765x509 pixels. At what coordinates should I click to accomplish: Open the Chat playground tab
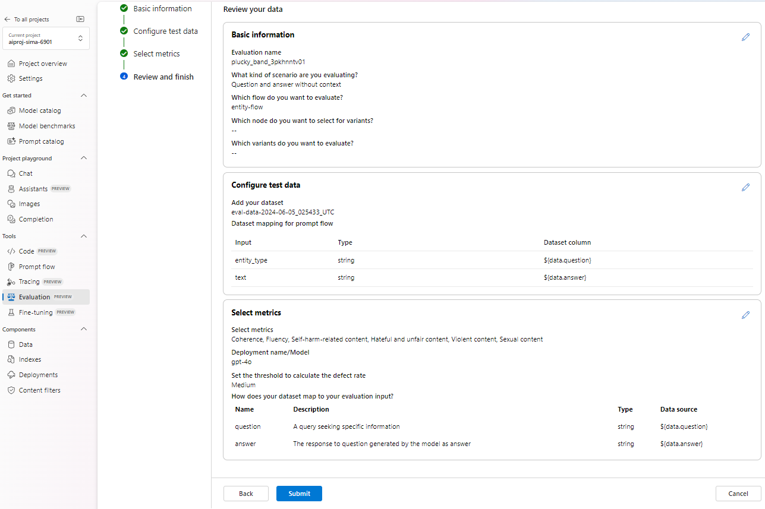click(24, 173)
